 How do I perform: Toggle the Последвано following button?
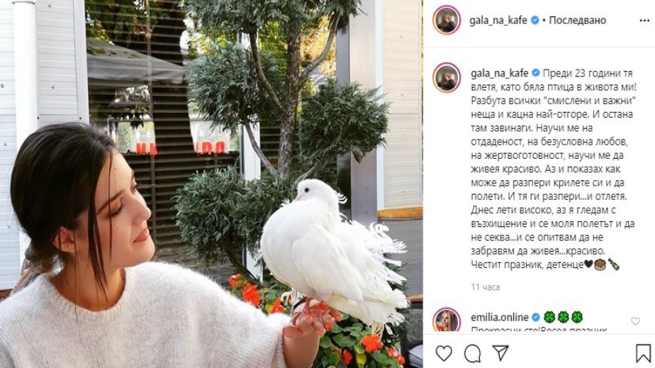click(x=577, y=20)
